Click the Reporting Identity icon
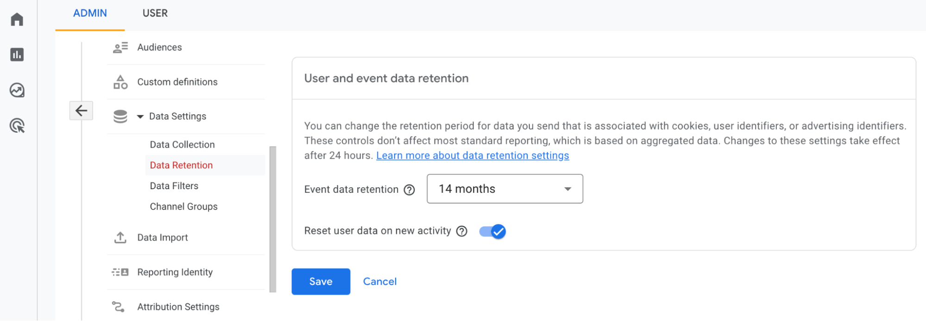The height and width of the screenshot is (321, 926). 120,272
